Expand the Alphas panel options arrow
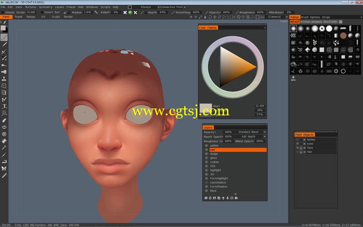The height and width of the screenshot is (227, 363). click(x=361, y=17)
